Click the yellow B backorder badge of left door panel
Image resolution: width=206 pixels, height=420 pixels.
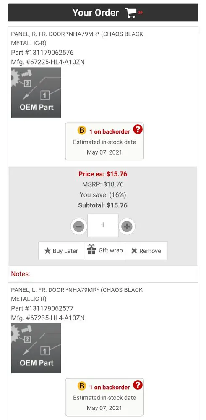(x=82, y=386)
